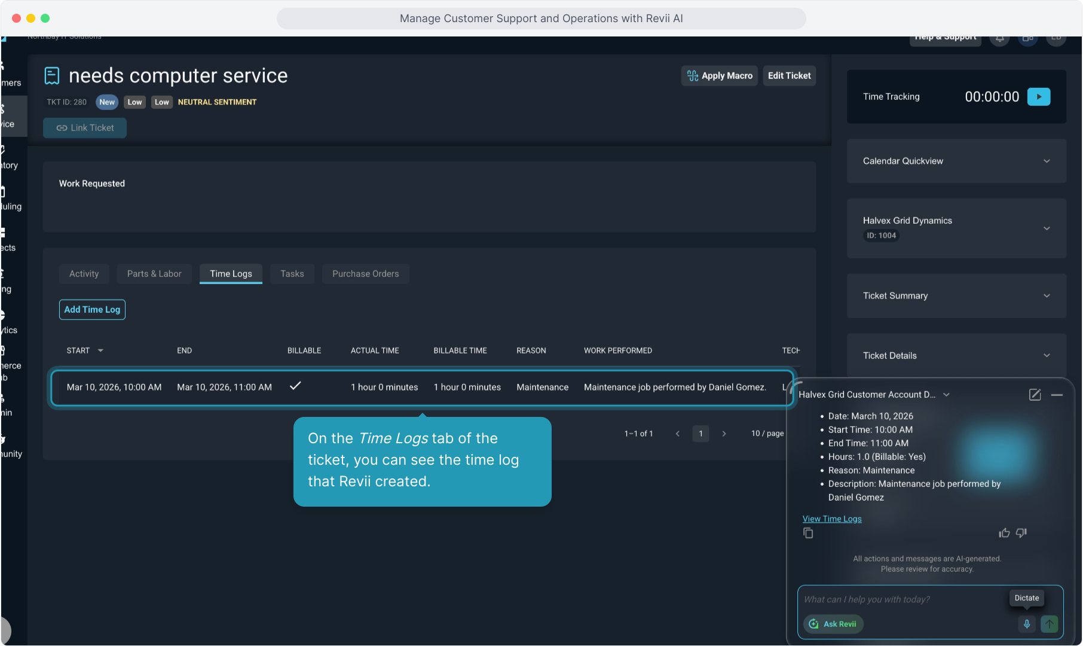Copy the Revii response with copy icon
1083x646 pixels.
click(x=808, y=533)
